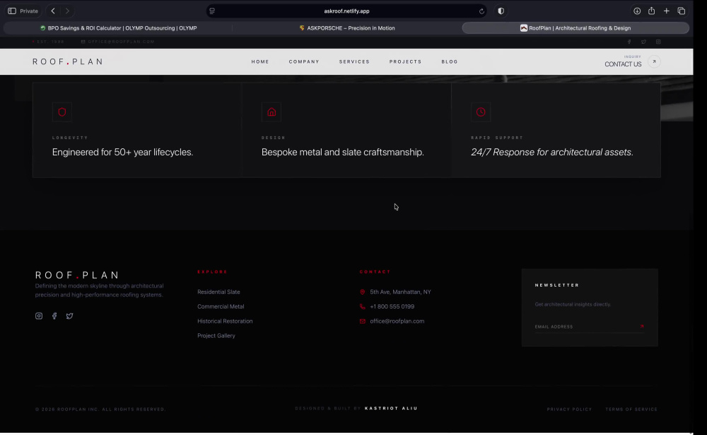Viewport: 707px width, 435px height.
Task: Click the location pin icon by address
Action: [363, 292]
